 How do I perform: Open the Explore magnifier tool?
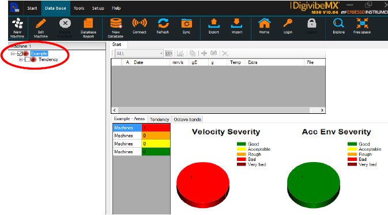click(338, 26)
